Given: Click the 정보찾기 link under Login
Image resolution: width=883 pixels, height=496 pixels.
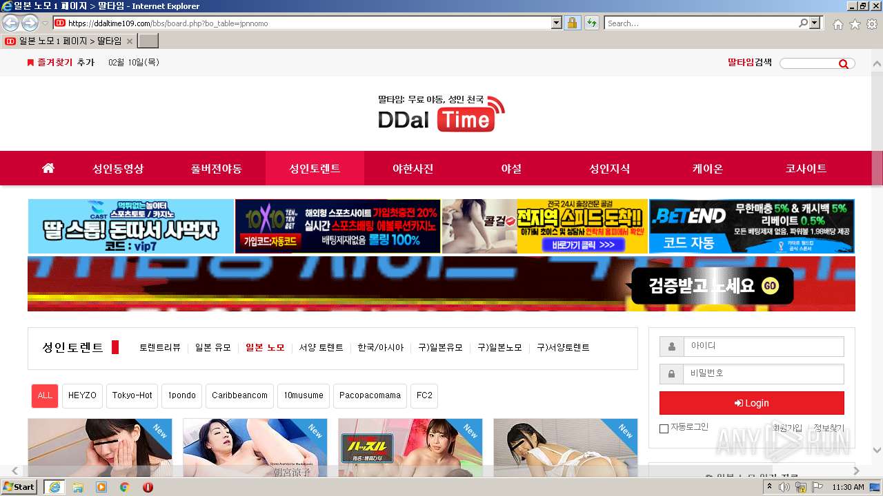Looking at the screenshot, I should point(829,428).
